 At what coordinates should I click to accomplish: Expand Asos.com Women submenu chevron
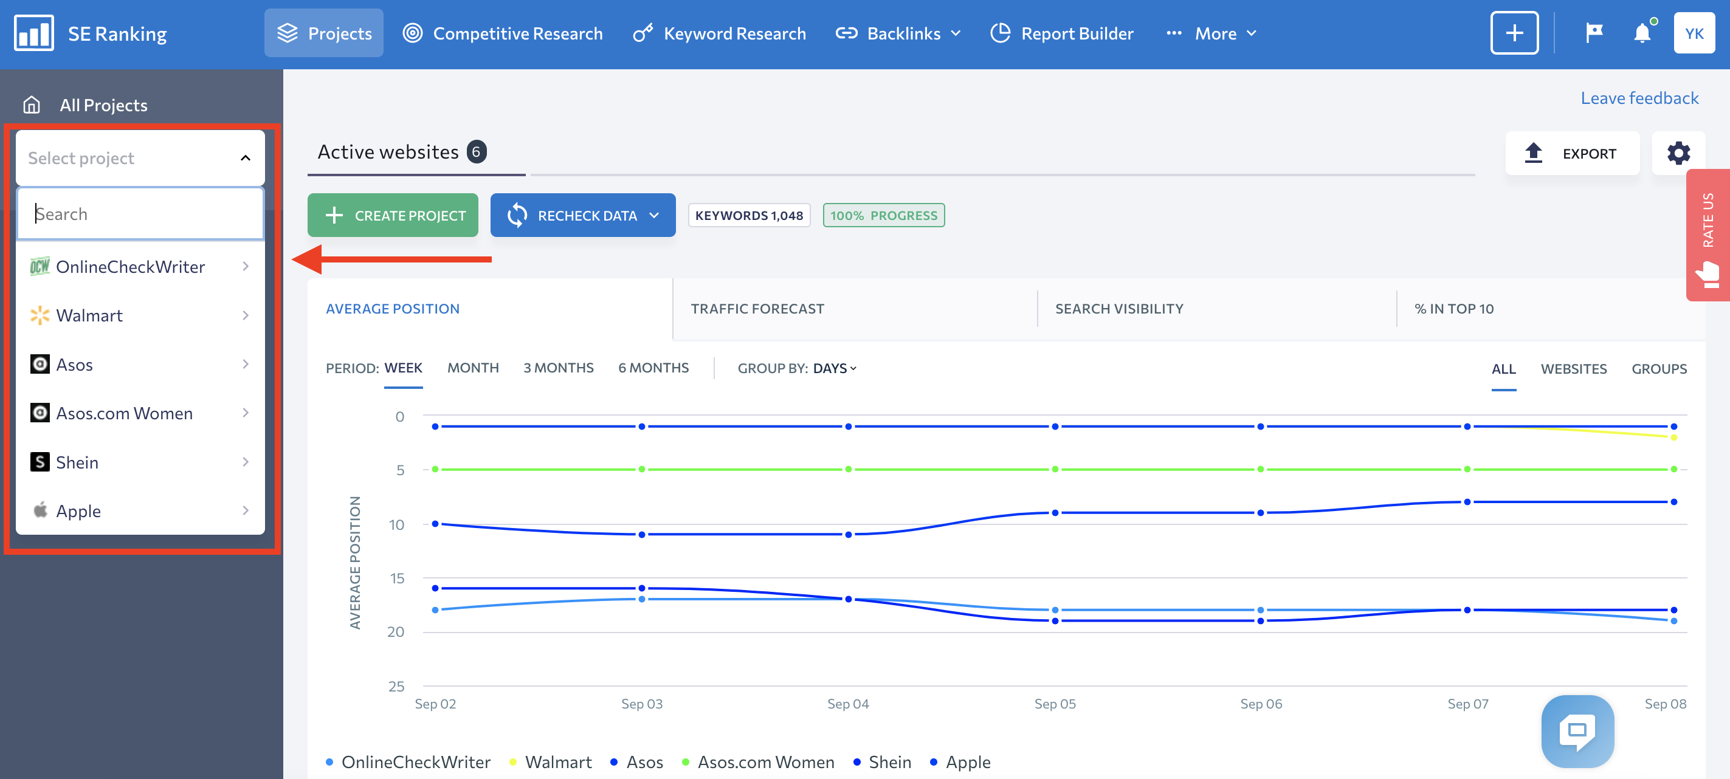point(245,413)
